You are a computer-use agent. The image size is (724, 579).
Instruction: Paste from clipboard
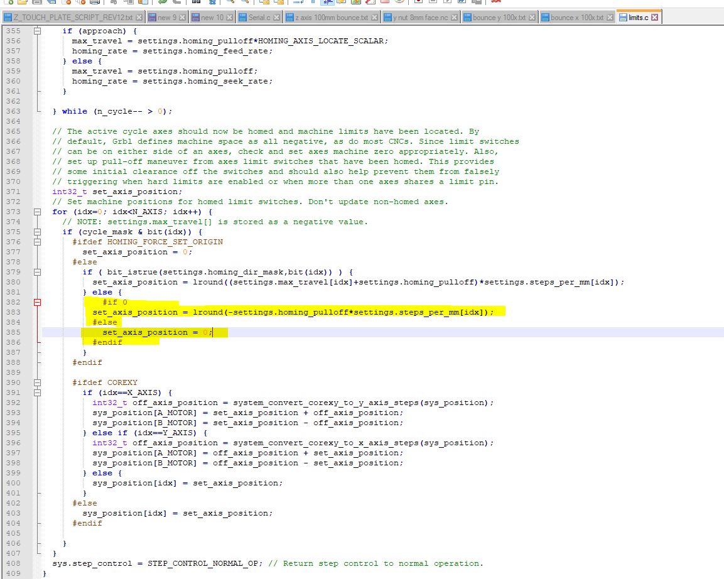tap(142, 4)
